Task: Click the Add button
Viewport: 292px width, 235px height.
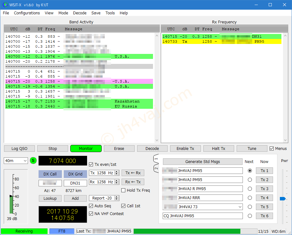Action: [x=75, y=199]
